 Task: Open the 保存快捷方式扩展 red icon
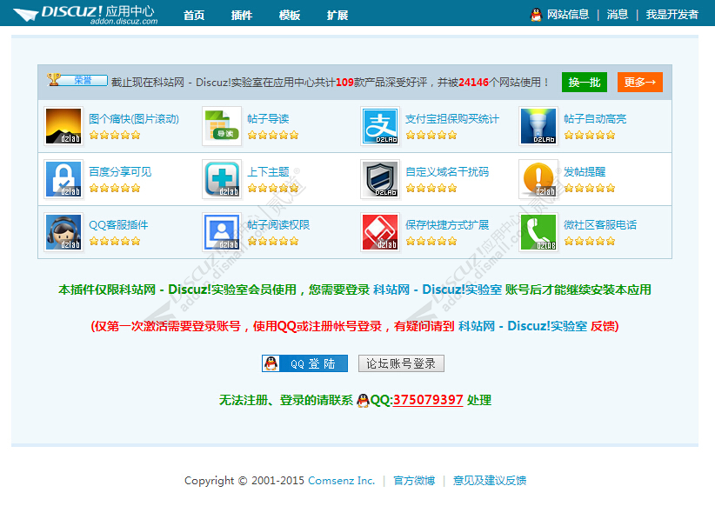coord(380,232)
